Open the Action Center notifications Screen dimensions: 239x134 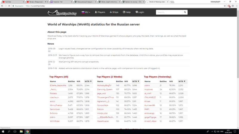click(235, 132)
